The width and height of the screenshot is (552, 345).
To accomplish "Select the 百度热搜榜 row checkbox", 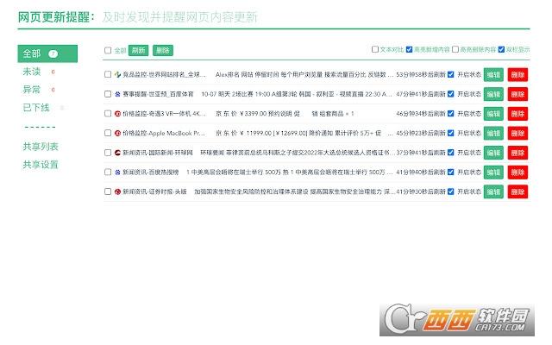I will click(x=108, y=172).
